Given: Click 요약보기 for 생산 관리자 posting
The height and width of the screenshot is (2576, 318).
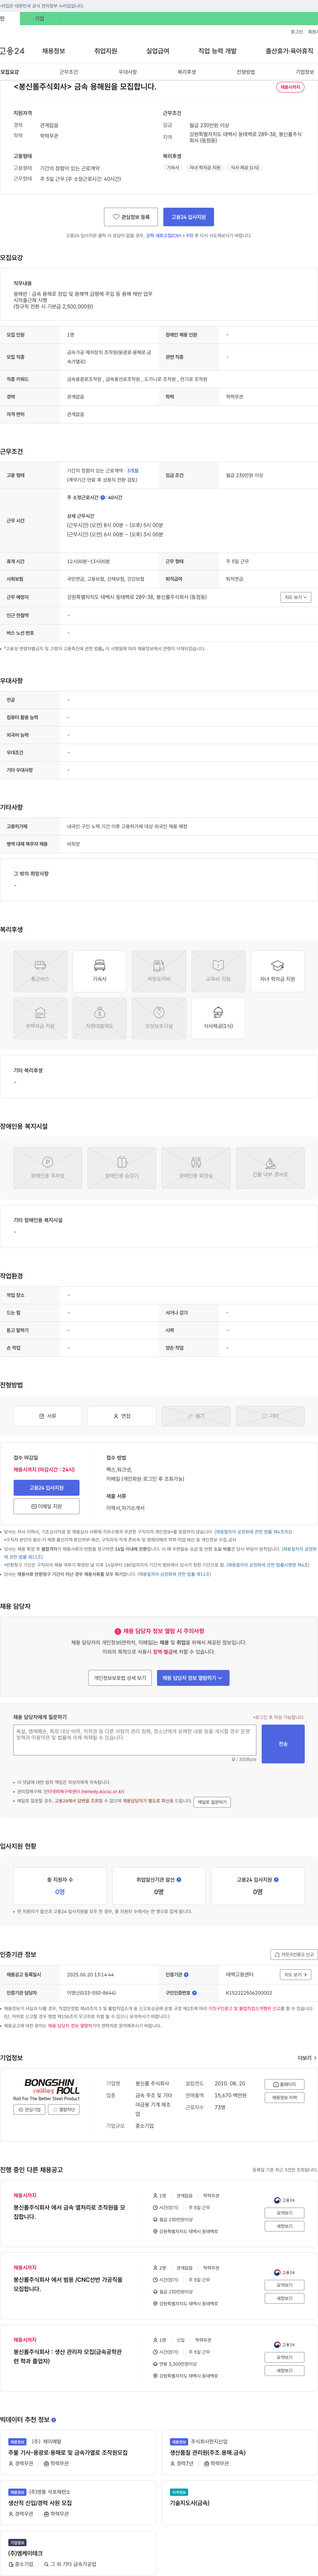Looking at the screenshot, I should click(x=285, y=2357).
